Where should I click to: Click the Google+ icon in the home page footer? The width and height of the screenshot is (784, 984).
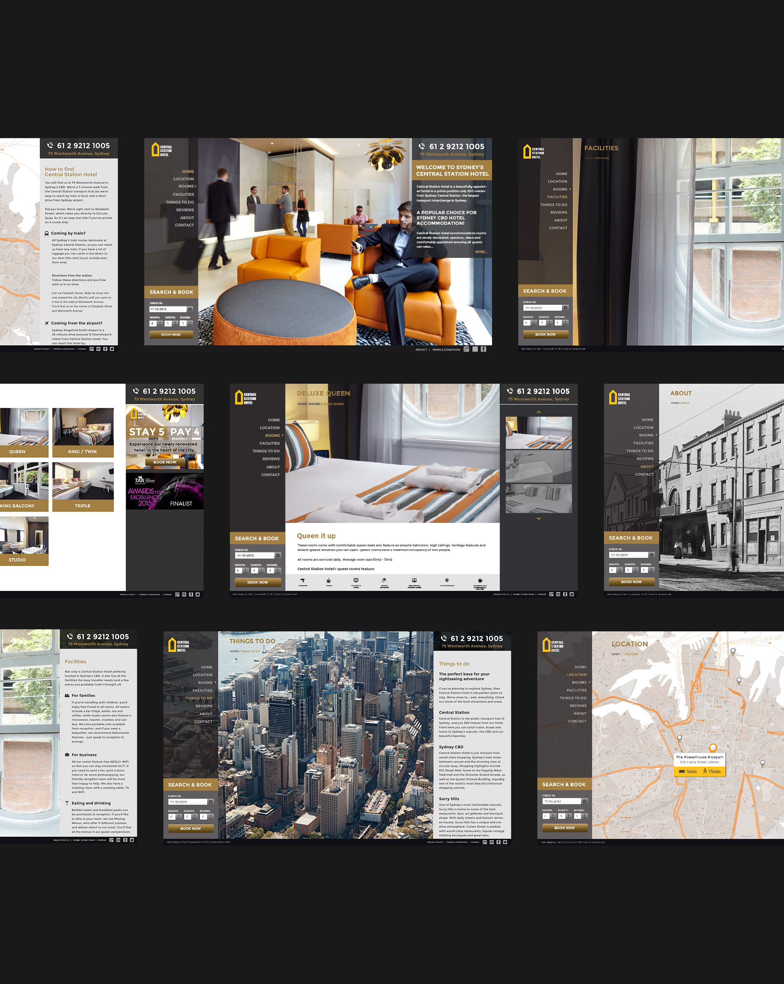coord(466,349)
